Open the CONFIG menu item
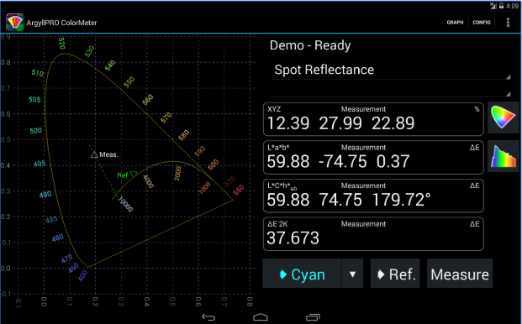The width and height of the screenshot is (522, 324). click(x=482, y=23)
